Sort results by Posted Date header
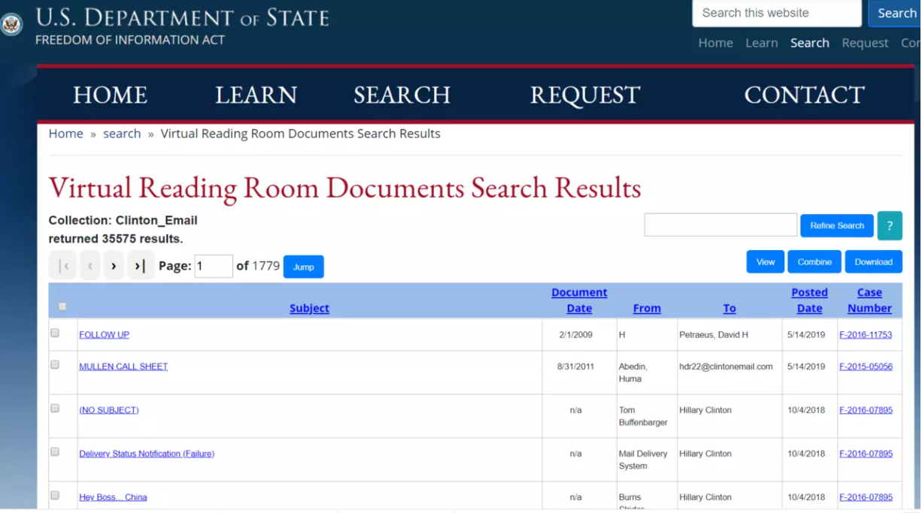The width and height of the screenshot is (922, 513). (x=809, y=300)
